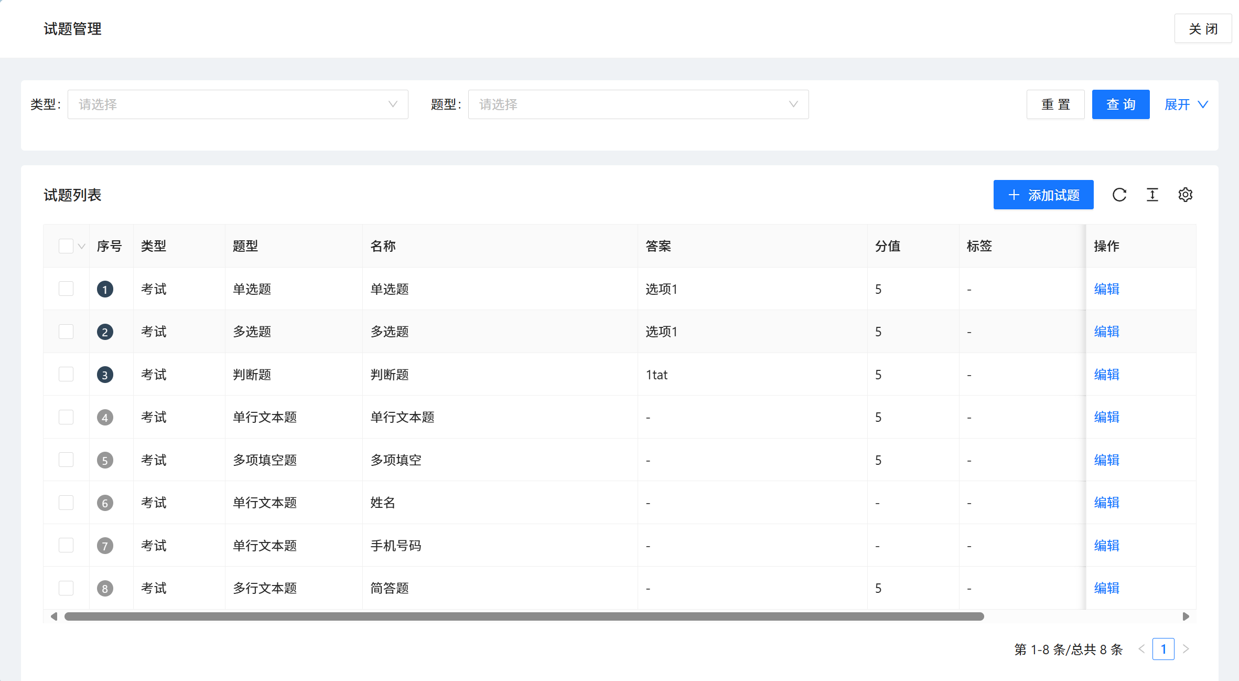This screenshot has height=681, width=1239.
Task: Go to previous page arrow
Action: point(1141,649)
